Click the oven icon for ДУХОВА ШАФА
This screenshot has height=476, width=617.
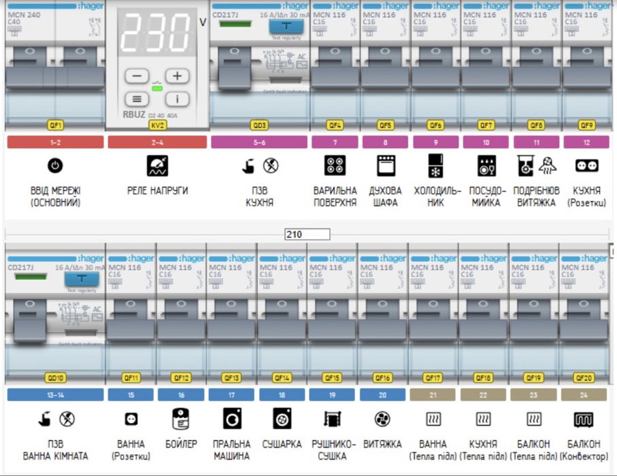(386, 165)
